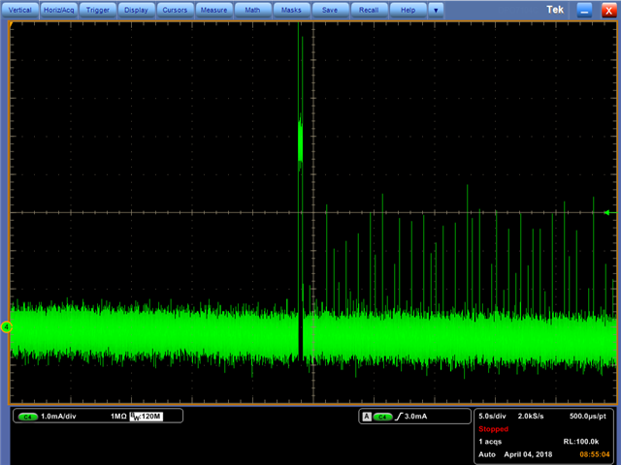The image size is (621, 465).
Task: Click the RL:100.0k record length readout
Action: point(581,442)
